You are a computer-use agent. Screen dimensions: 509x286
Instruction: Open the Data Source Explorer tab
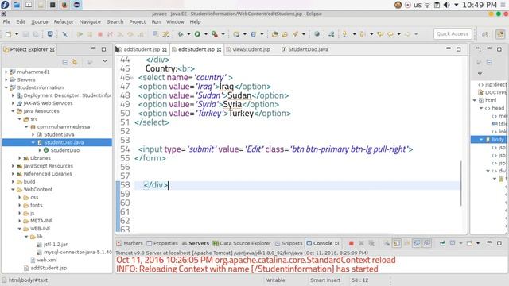(242, 243)
